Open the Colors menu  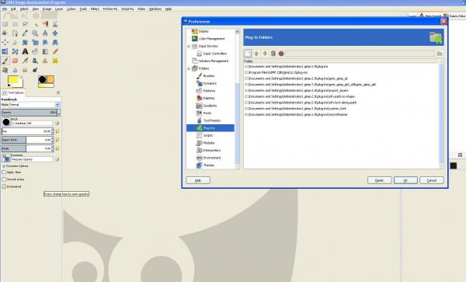[71, 9]
